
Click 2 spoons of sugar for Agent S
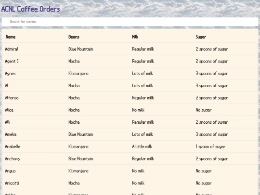click(x=212, y=61)
